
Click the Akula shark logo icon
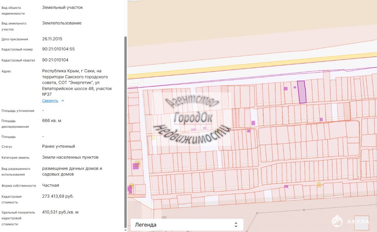coord(337,221)
